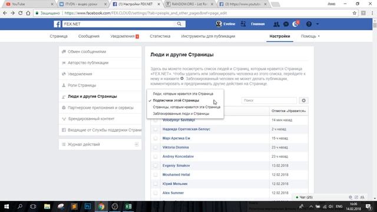Click ENG language indicator in tray

click(x=339, y=207)
